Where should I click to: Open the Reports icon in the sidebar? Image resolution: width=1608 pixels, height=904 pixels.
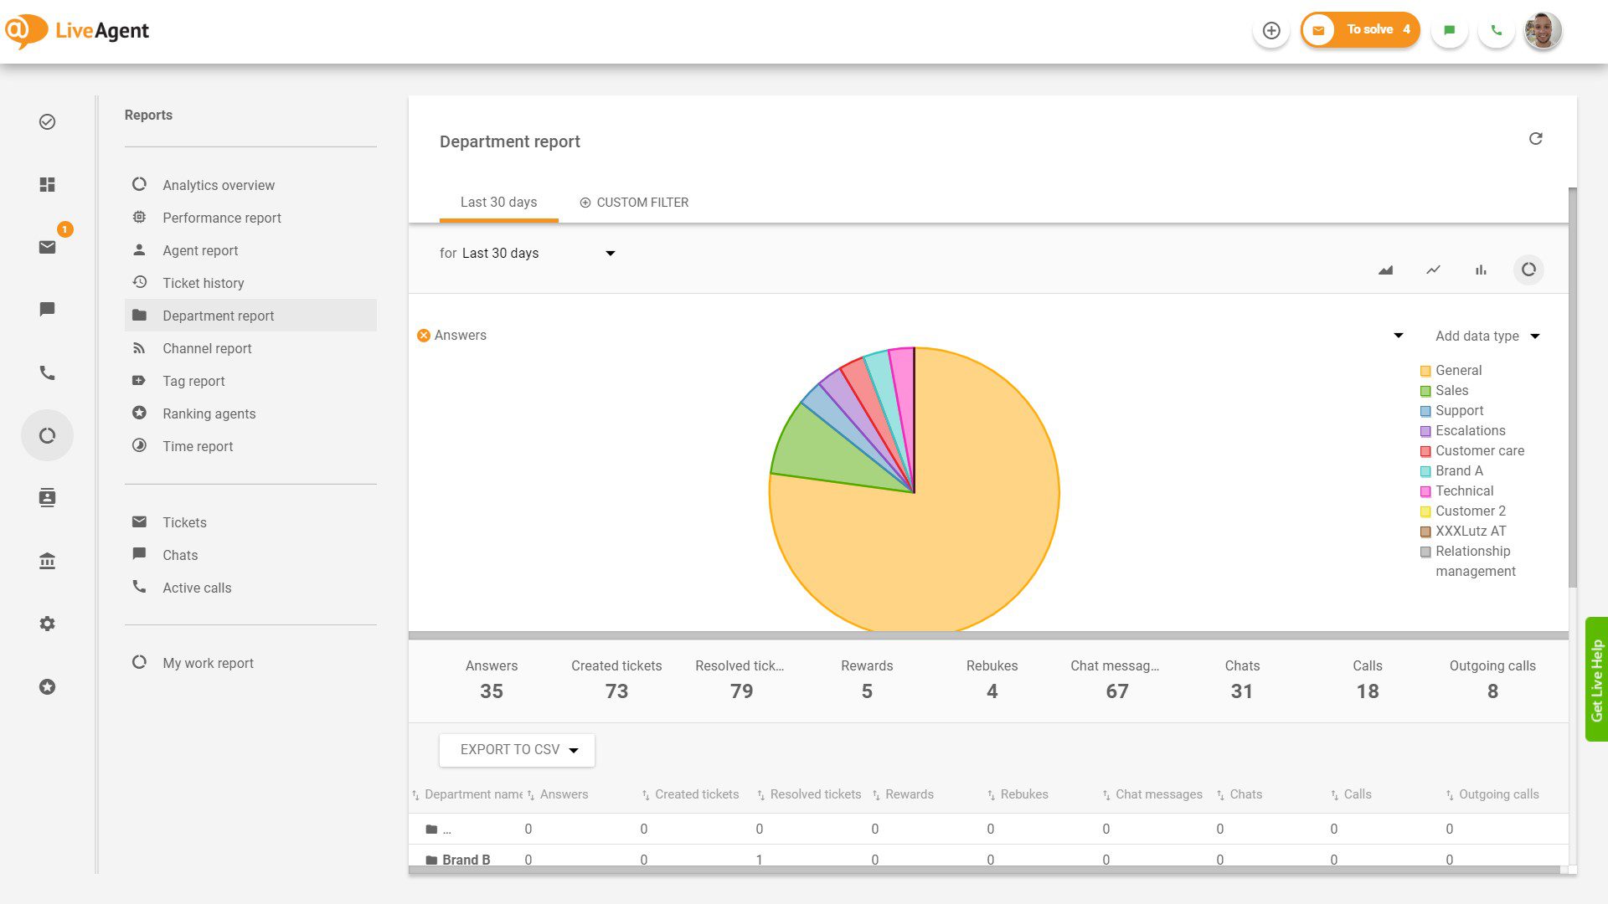pyautogui.click(x=47, y=435)
